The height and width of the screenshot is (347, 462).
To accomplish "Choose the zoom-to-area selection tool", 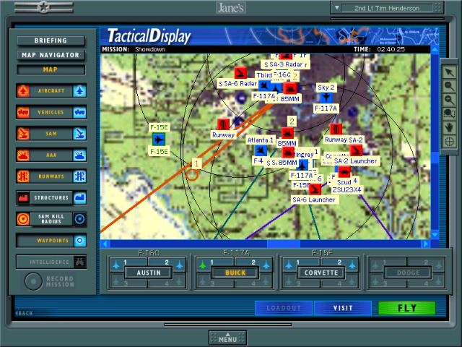I will point(449,113).
